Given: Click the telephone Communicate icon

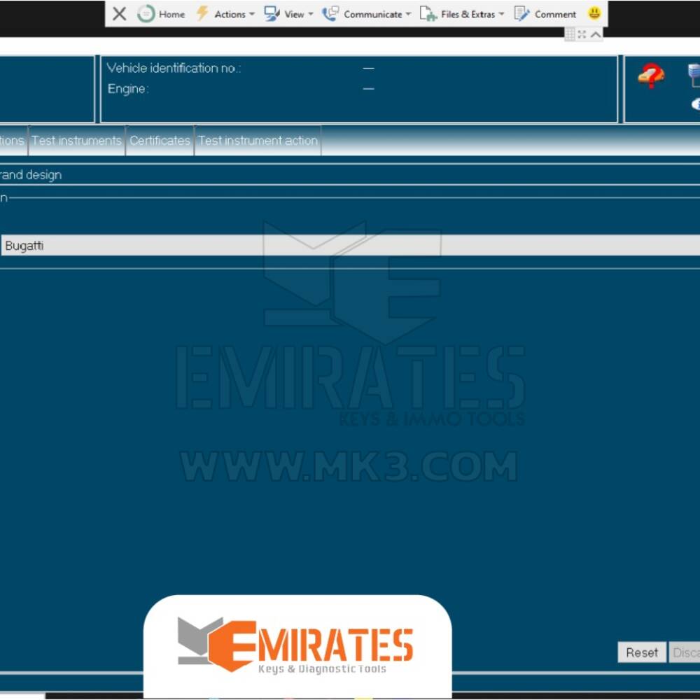Looking at the screenshot, I should click(x=329, y=13).
